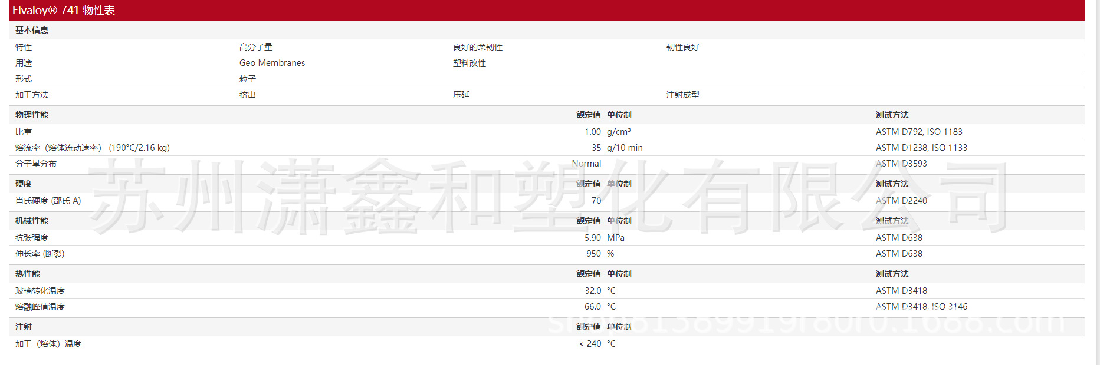Image resolution: width=1100 pixels, height=365 pixels.
Task: Click the "熔融峰值温度" row label
Action: (x=40, y=307)
